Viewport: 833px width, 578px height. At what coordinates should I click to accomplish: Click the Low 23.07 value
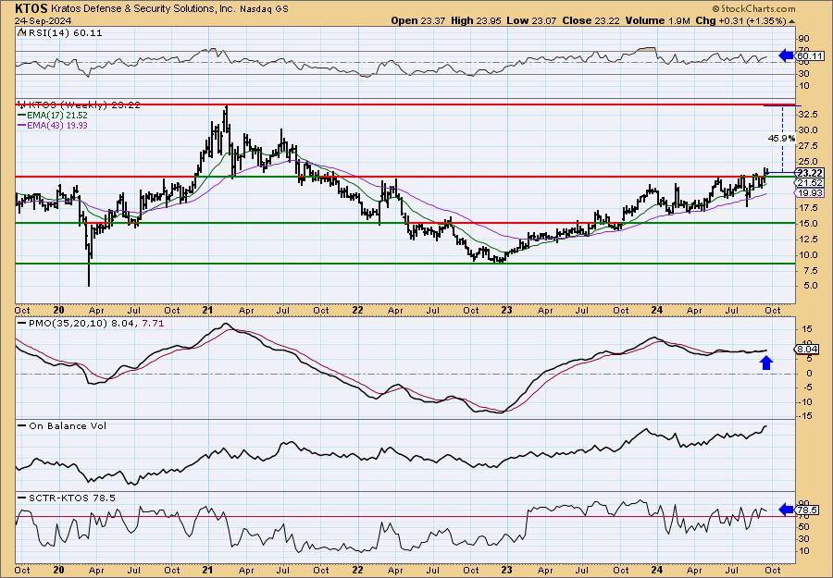click(x=532, y=20)
